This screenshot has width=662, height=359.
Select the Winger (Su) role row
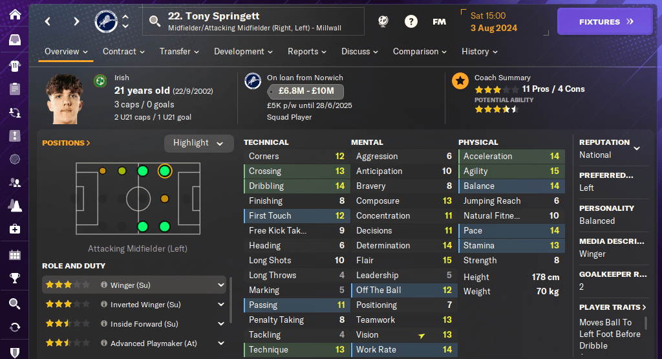click(134, 285)
